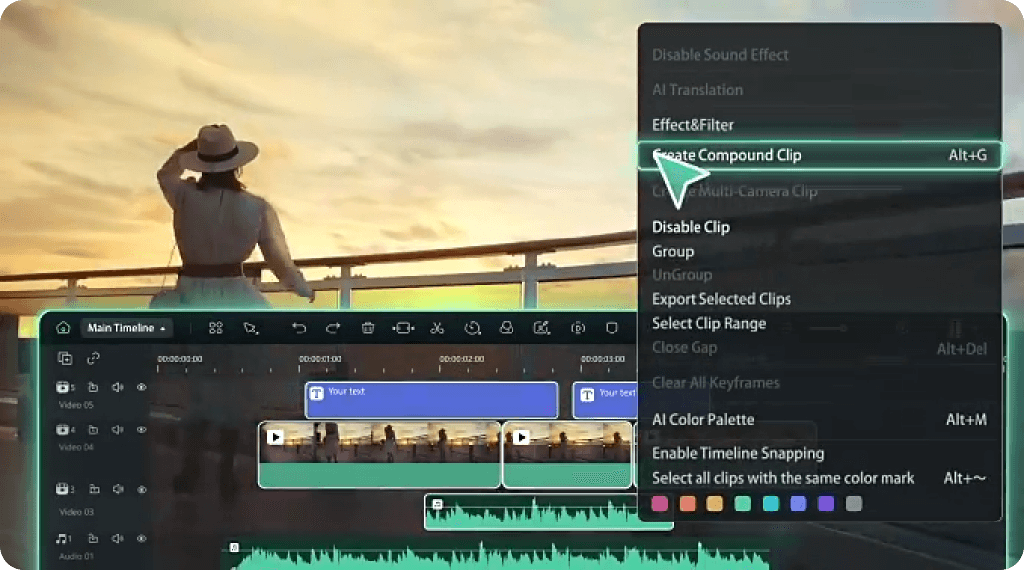Hide the Video 05 track with its eye toggle
Image resolution: width=1024 pixels, height=570 pixels.
[x=141, y=388]
